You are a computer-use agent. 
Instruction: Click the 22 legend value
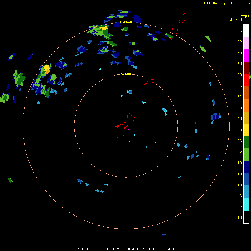(240, 152)
